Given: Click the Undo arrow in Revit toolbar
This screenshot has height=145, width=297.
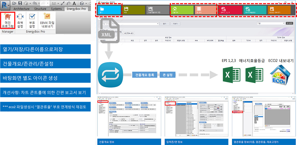Looking at the screenshot, I should click(x=34, y=3).
